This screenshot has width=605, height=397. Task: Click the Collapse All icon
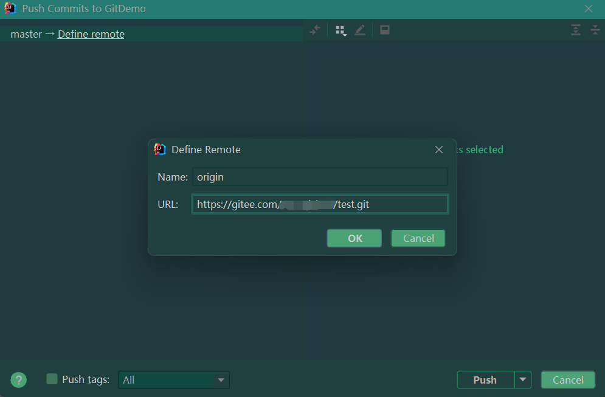tap(595, 30)
